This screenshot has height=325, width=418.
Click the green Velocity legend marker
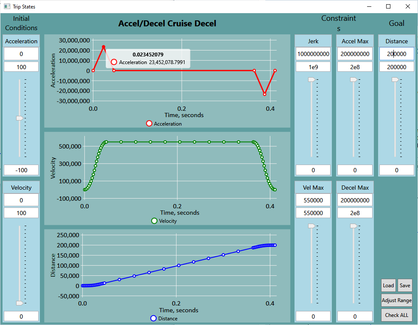pyautogui.click(x=154, y=221)
